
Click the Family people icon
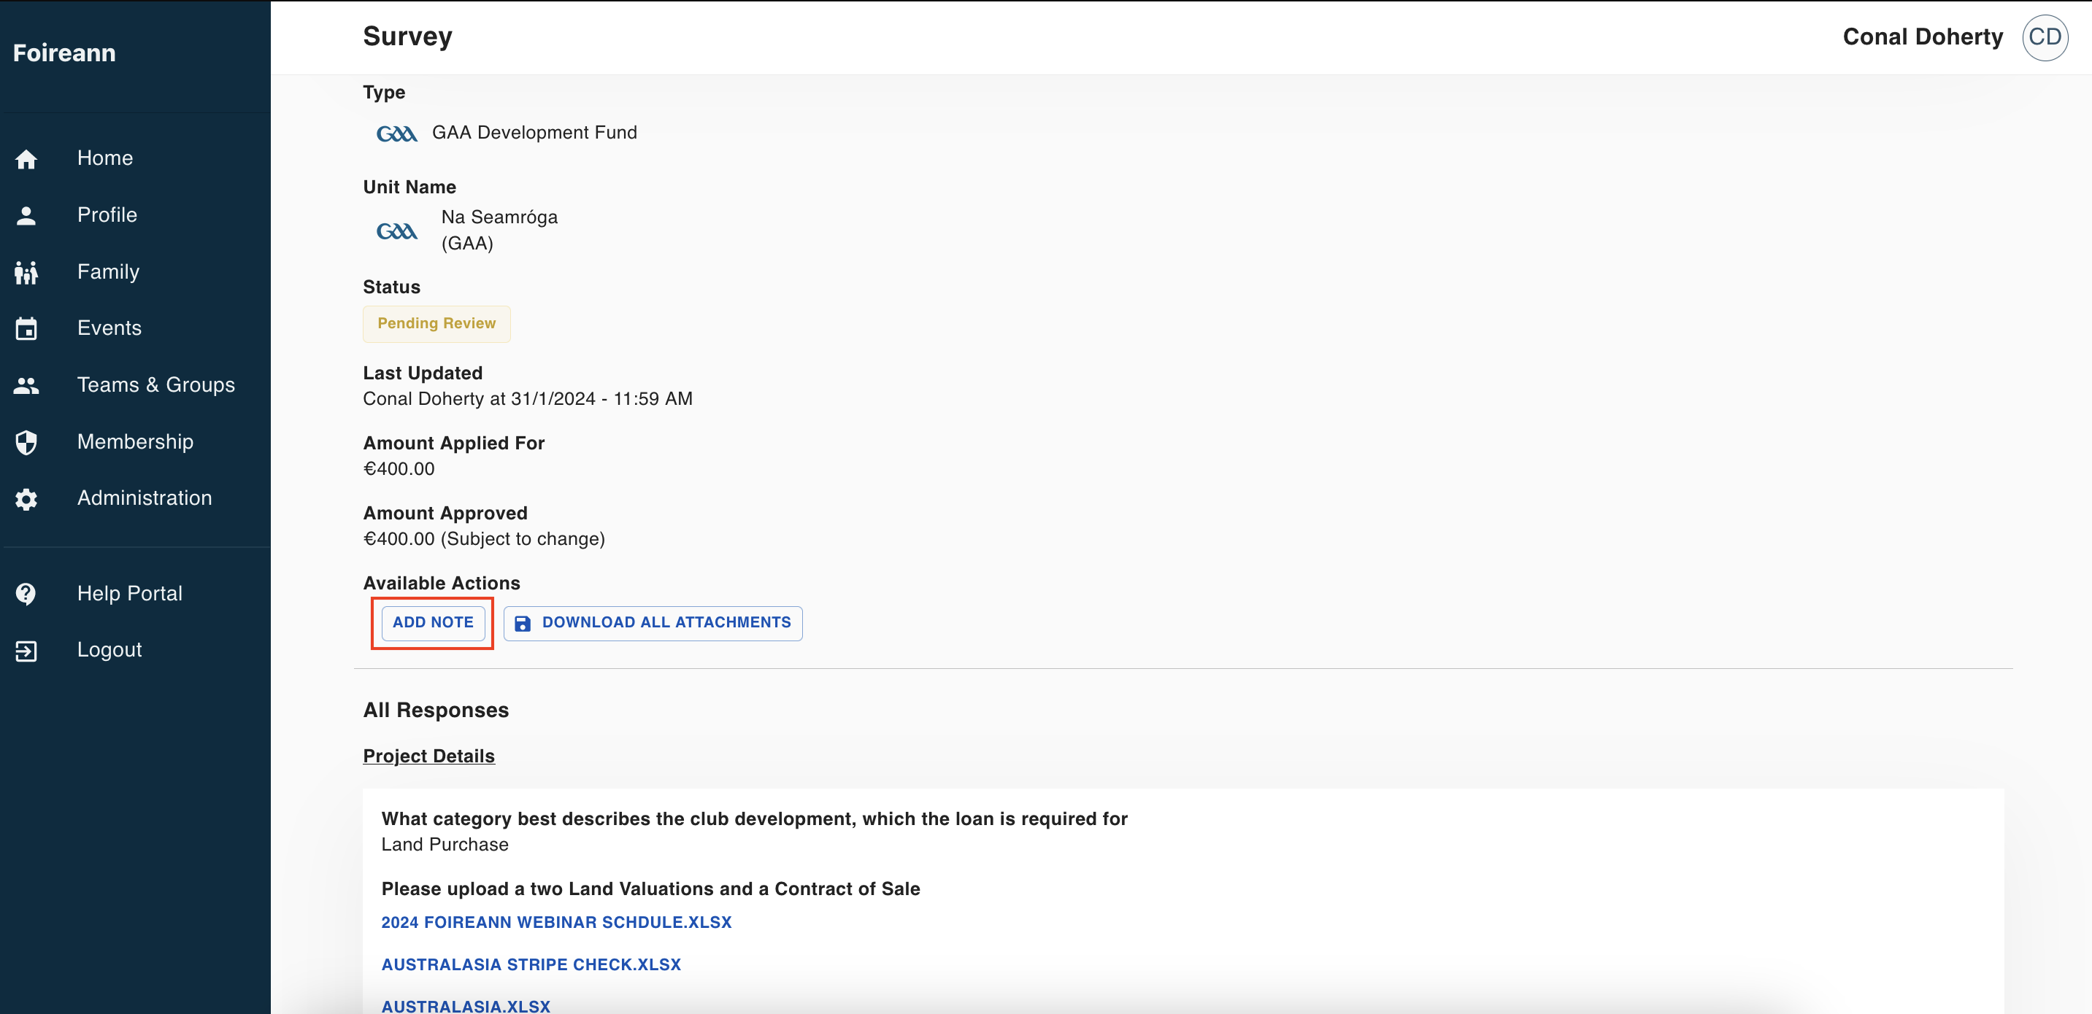[26, 272]
